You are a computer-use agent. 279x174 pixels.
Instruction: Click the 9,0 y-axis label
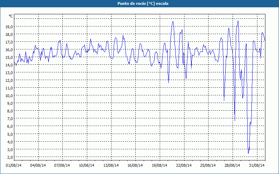pyautogui.click(x=10, y=103)
